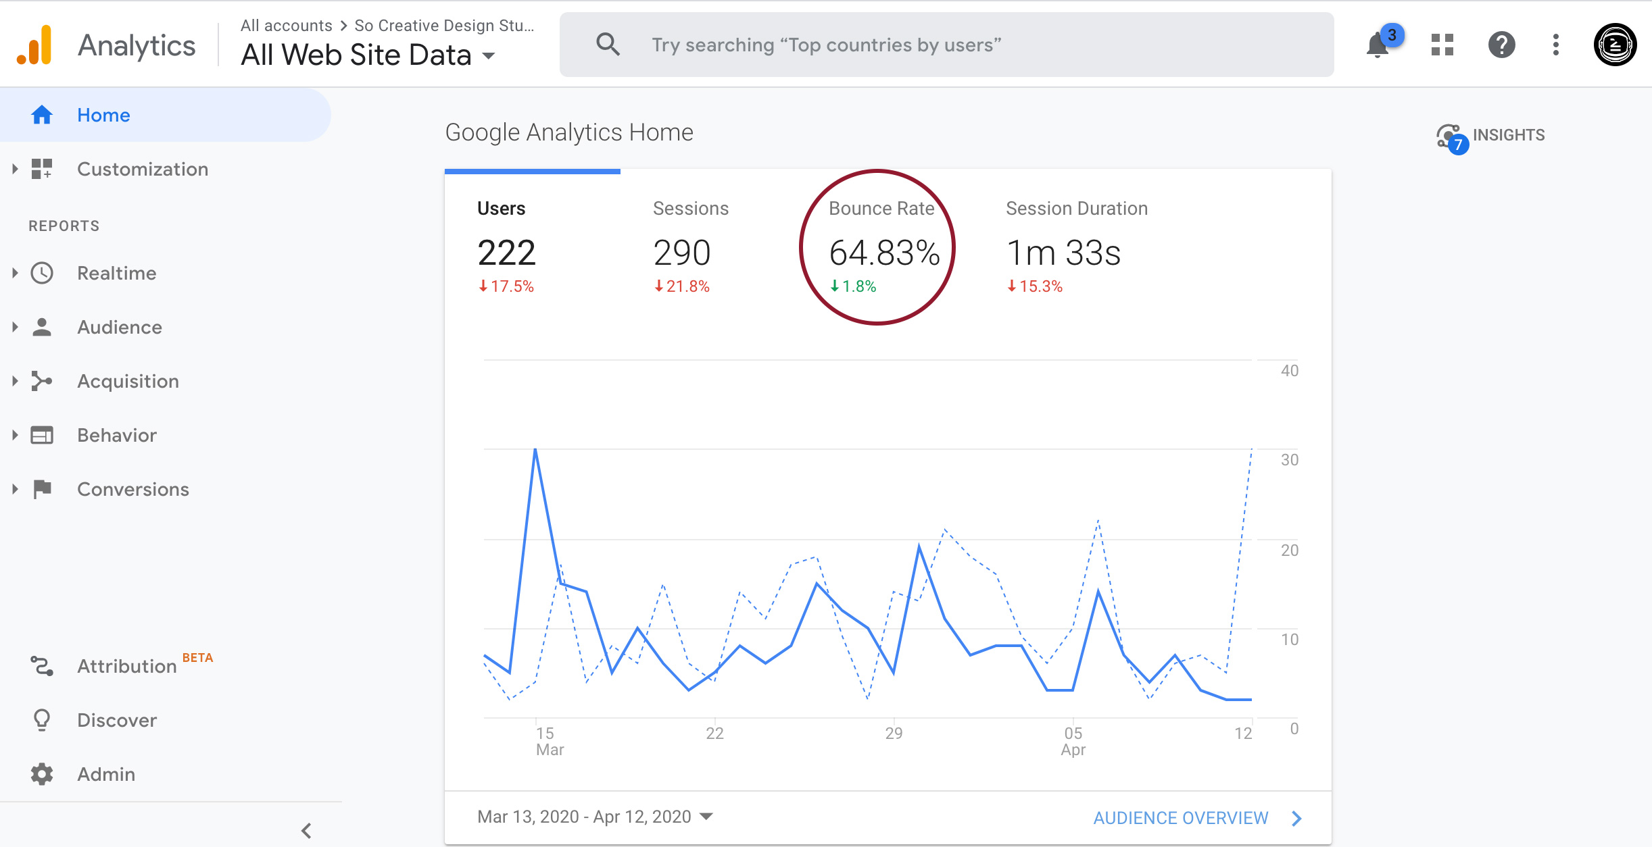The image size is (1652, 847).
Task: Open the Google apps grid icon
Action: point(1442,45)
